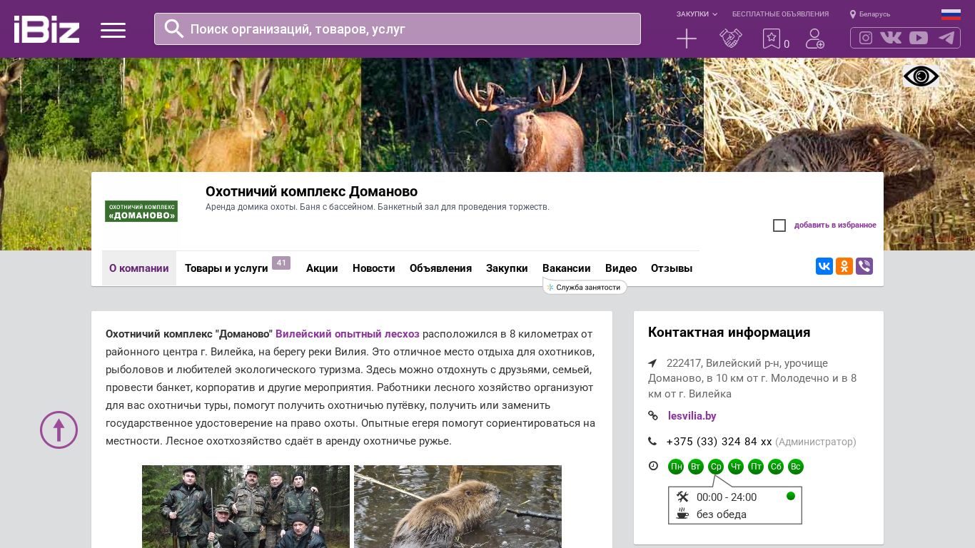Switch to the Отзывы tab

point(672,268)
